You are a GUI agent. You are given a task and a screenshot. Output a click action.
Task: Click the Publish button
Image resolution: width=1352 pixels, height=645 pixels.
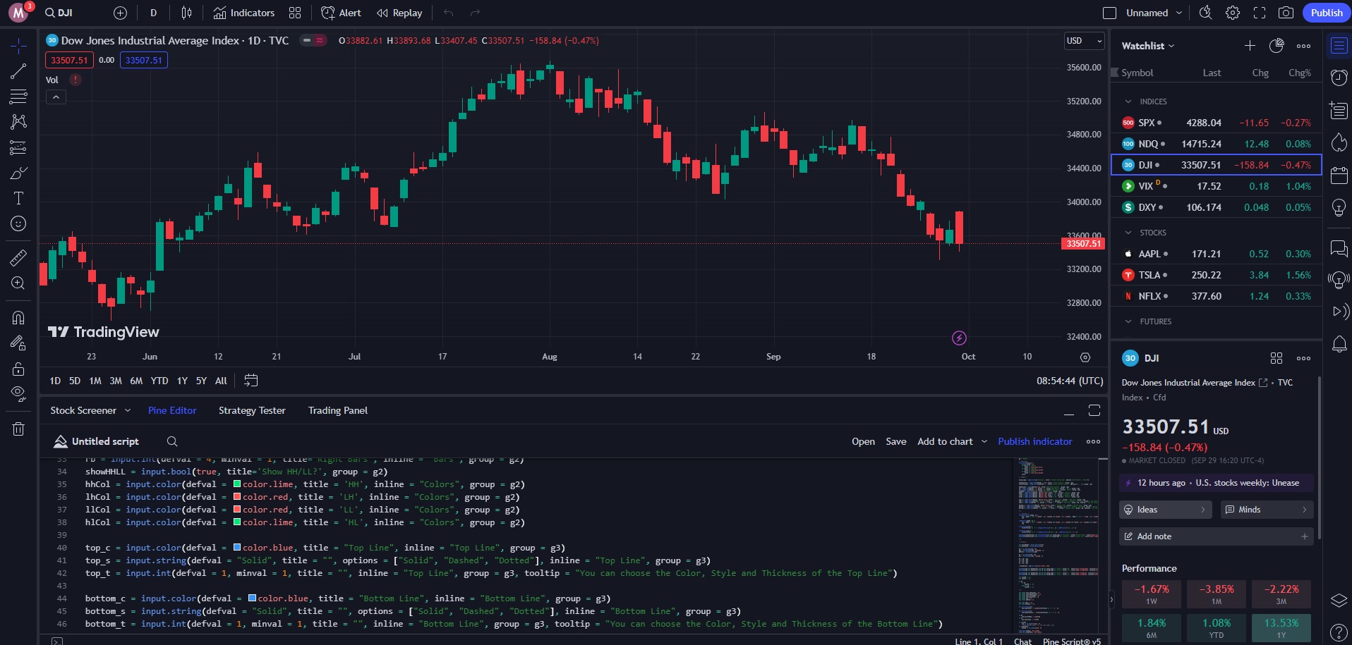pyautogui.click(x=1326, y=13)
